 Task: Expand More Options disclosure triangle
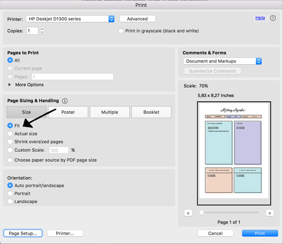pos(10,85)
